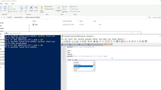Click the macro Playback icon in Notepad++
Viewport: 161px width, 90px height.
click(138, 41)
